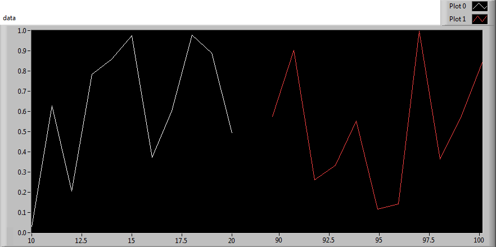Image resolution: width=496 pixels, height=247 pixels.
Task: Click X-axis value 100
Action: pyautogui.click(x=479, y=240)
